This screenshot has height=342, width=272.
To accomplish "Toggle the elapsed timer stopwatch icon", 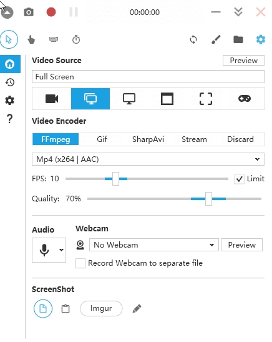I will (x=76, y=39).
